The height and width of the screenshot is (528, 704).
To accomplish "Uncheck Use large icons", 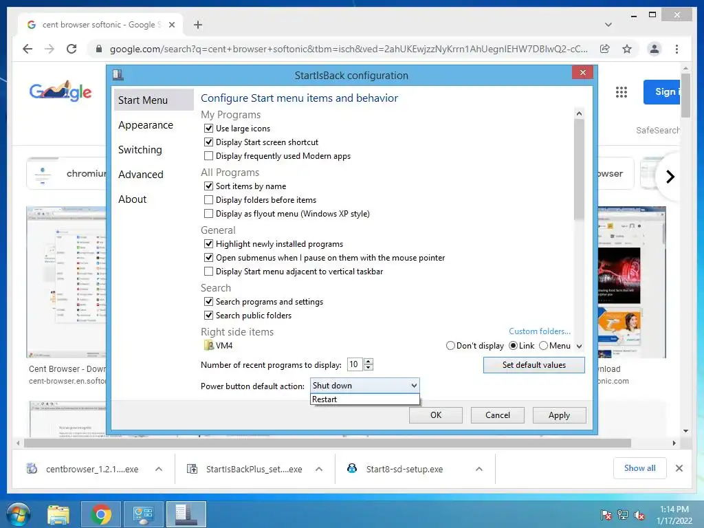I will pos(208,129).
